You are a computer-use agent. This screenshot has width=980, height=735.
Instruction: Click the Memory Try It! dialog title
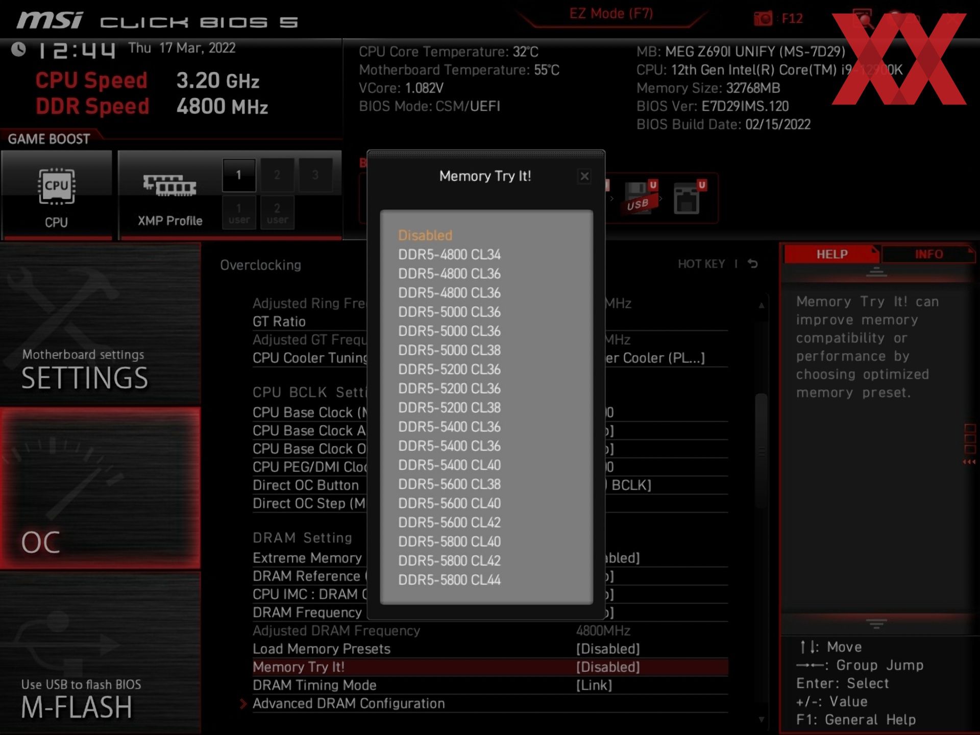coord(485,176)
